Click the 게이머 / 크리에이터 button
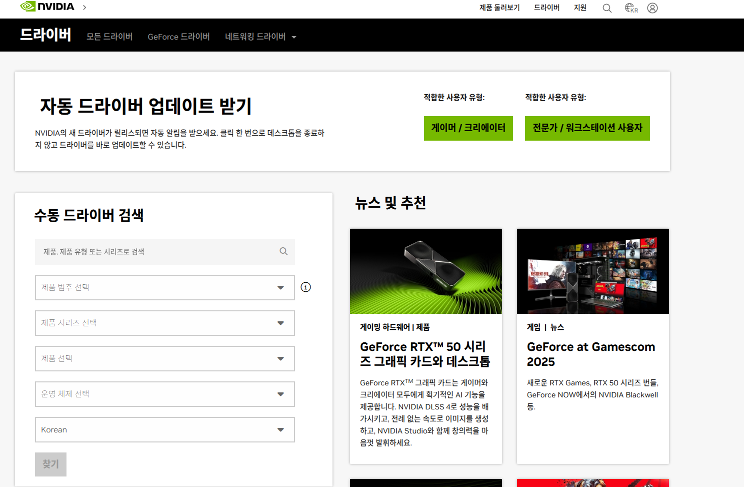The height and width of the screenshot is (487, 744). pos(468,129)
